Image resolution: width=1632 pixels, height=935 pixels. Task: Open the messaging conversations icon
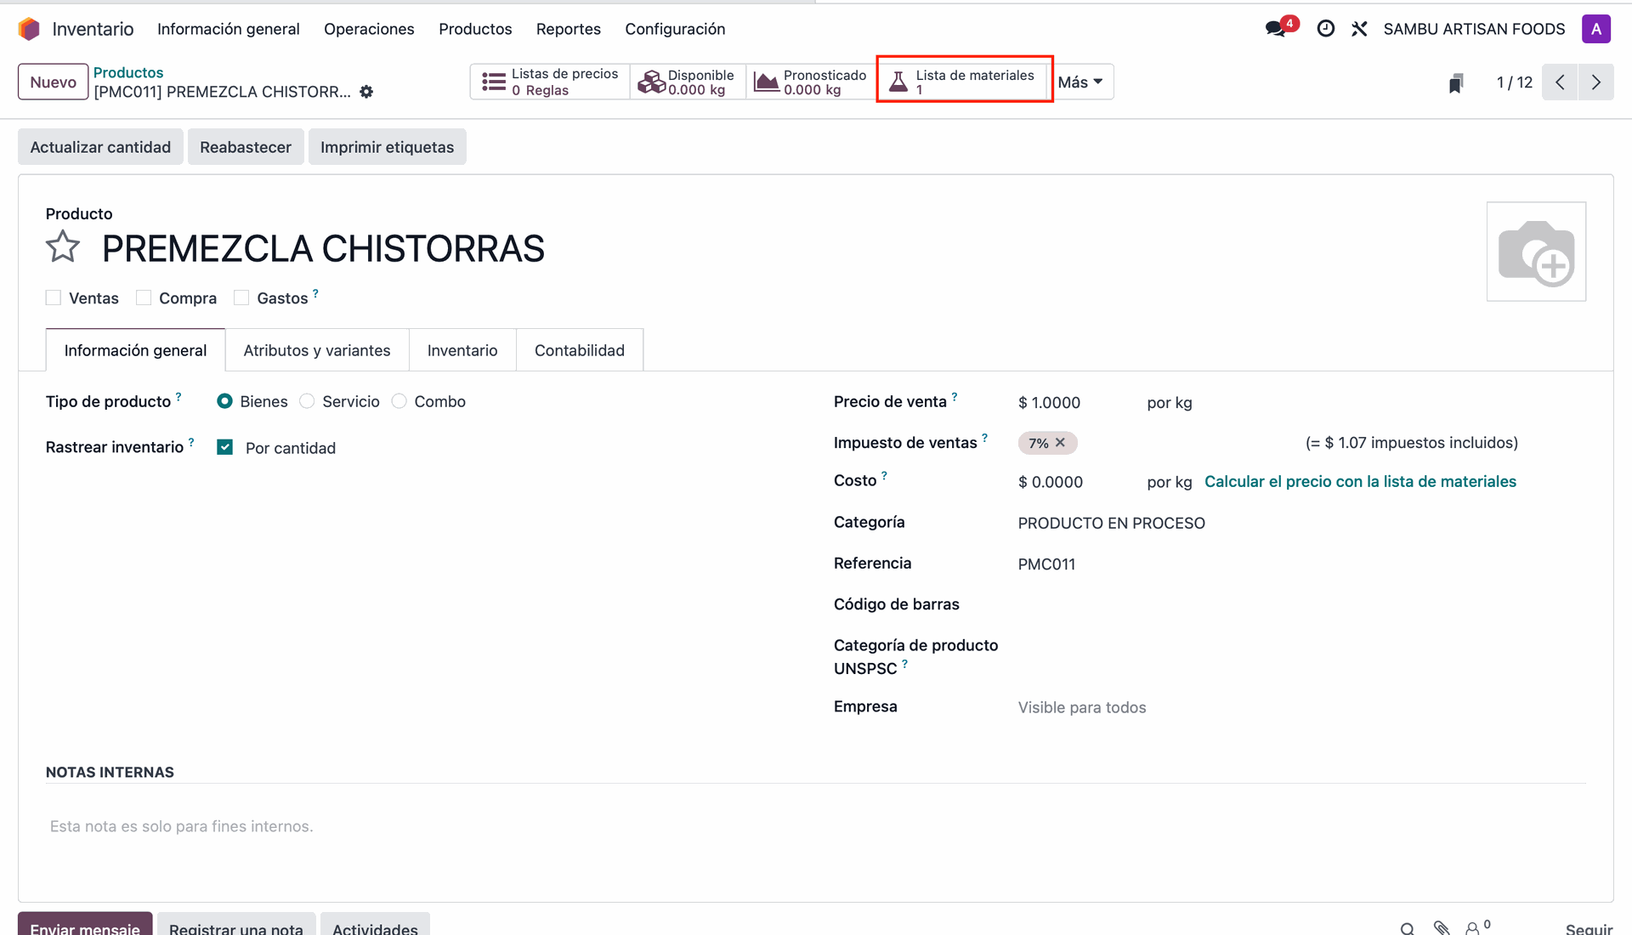tap(1275, 29)
